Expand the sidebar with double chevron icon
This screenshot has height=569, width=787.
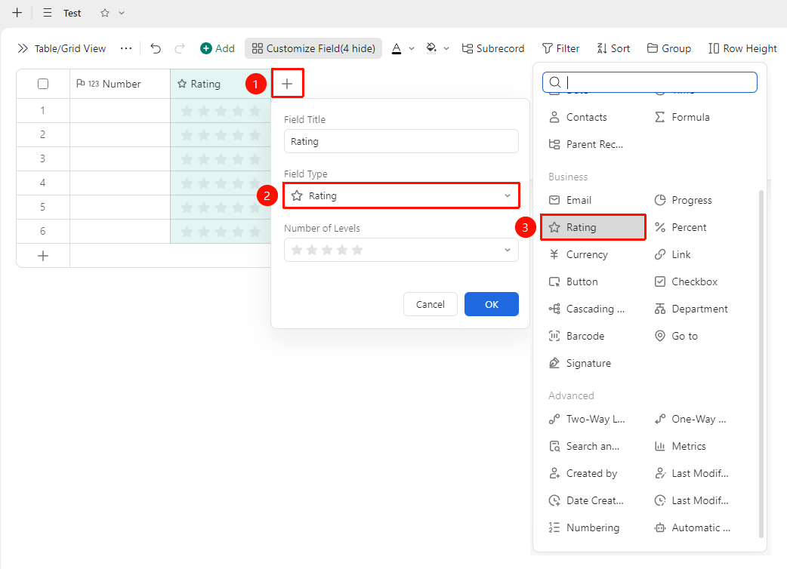click(23, 48)
